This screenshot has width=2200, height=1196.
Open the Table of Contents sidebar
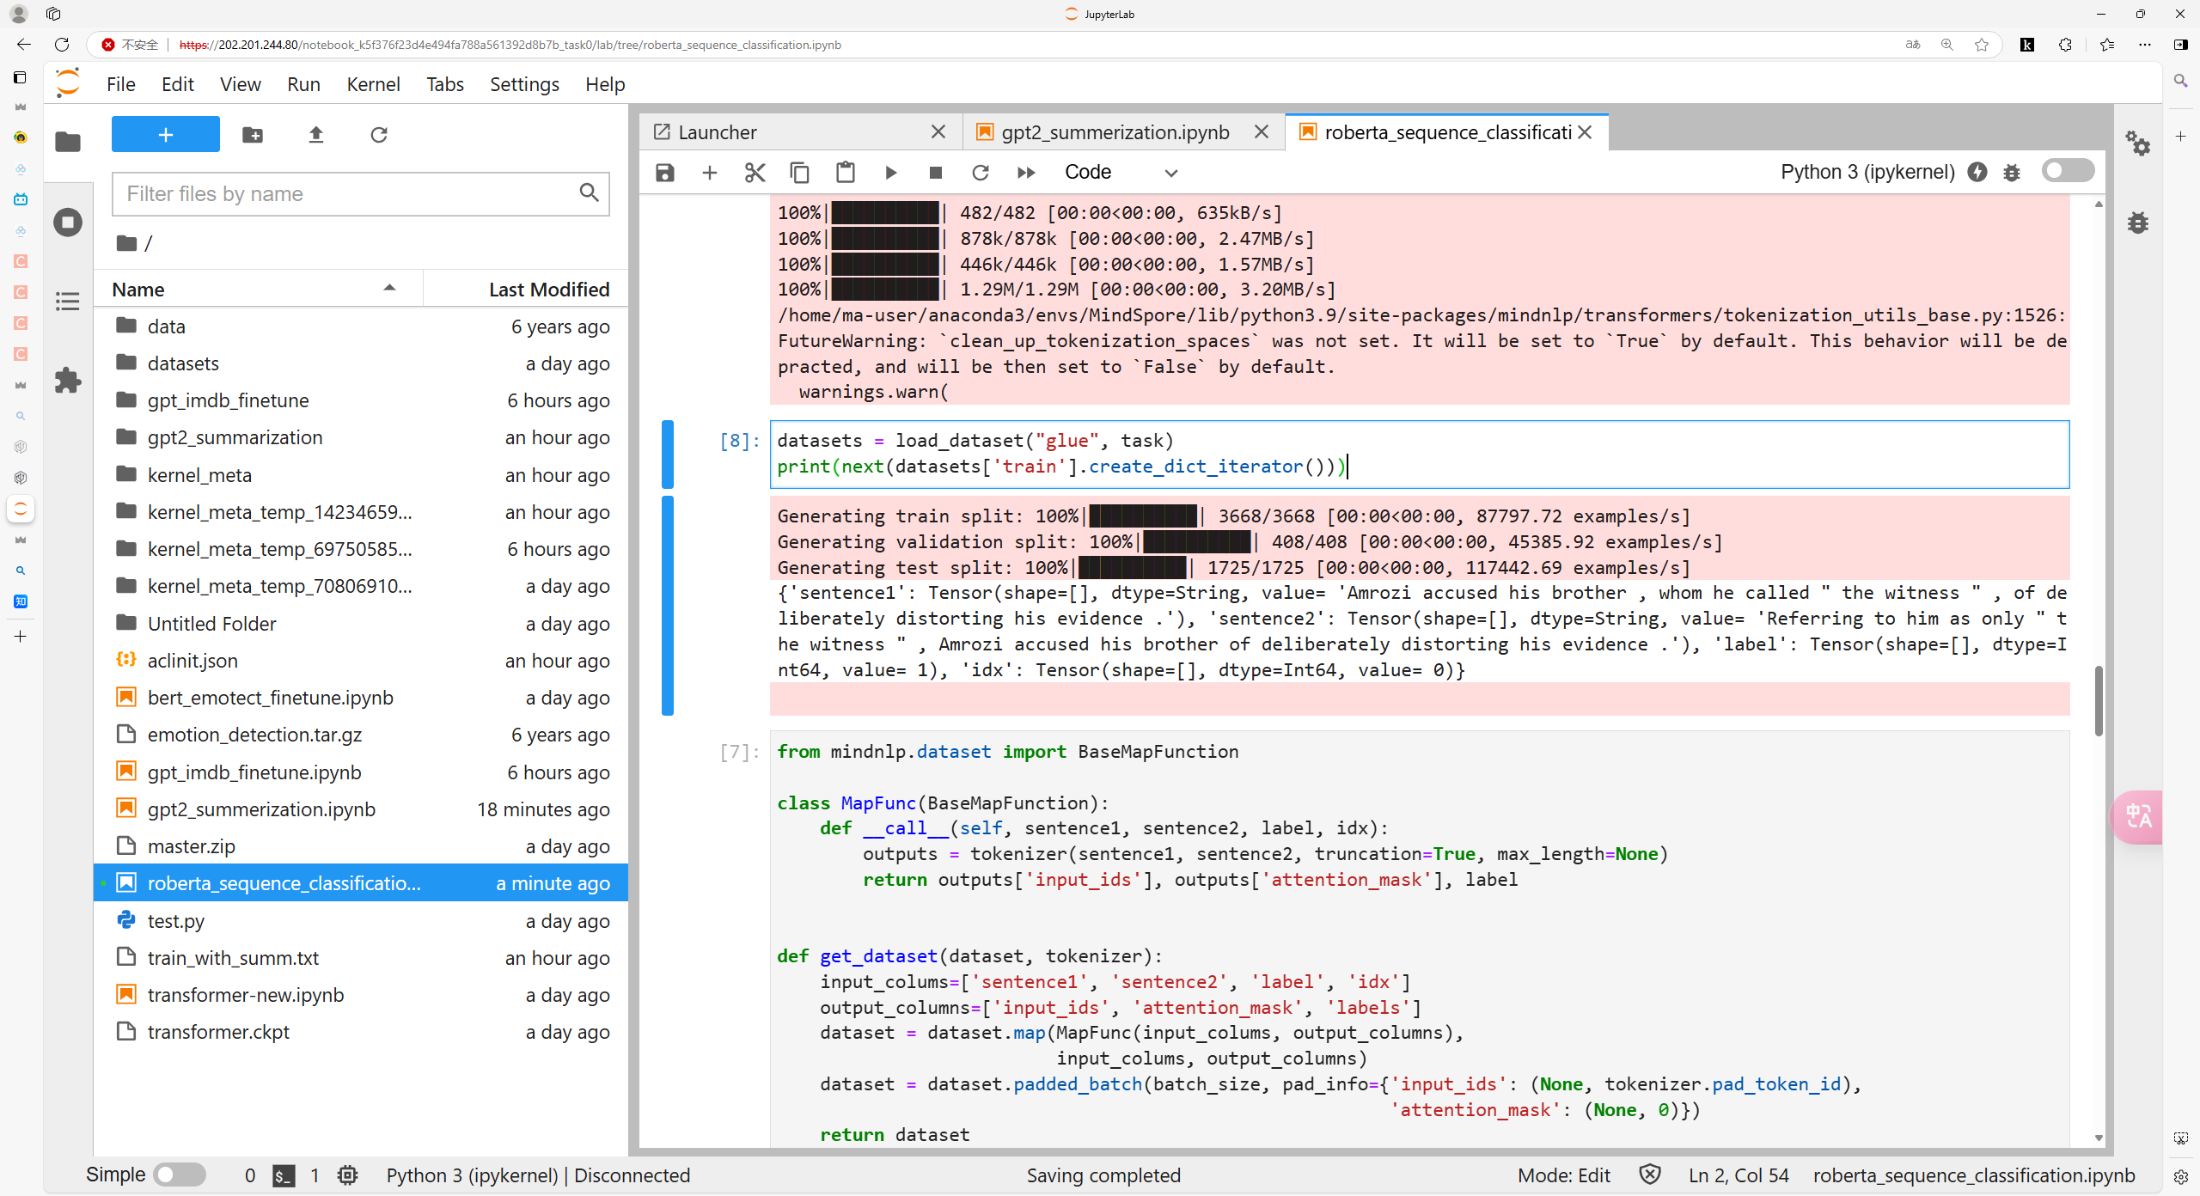pyautogui.click(x=68, y=302)
